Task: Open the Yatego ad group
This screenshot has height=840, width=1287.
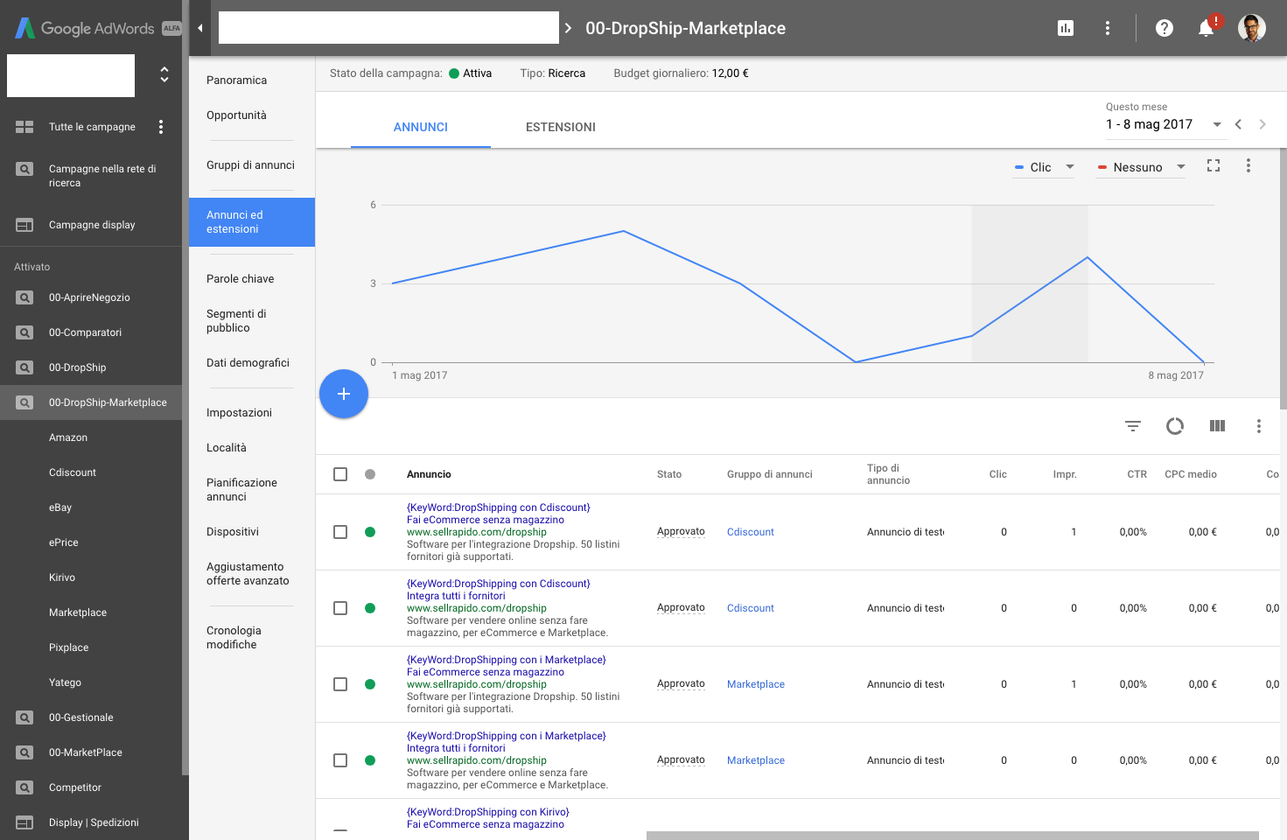Action: coord(65,682)
